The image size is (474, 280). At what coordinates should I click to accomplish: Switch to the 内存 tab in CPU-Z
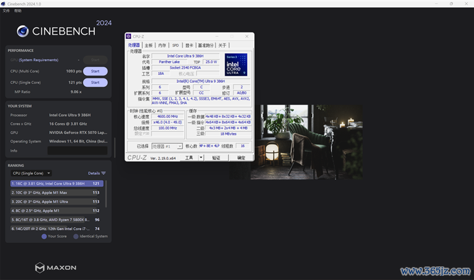click(162, 45)
